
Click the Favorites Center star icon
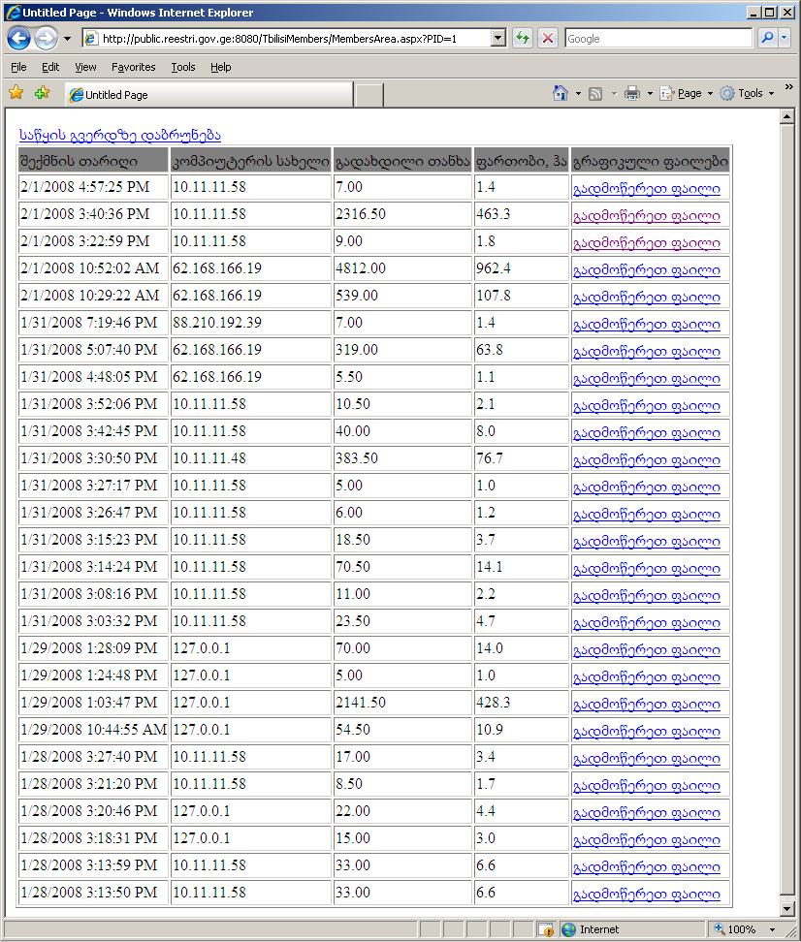coord(16,93)
